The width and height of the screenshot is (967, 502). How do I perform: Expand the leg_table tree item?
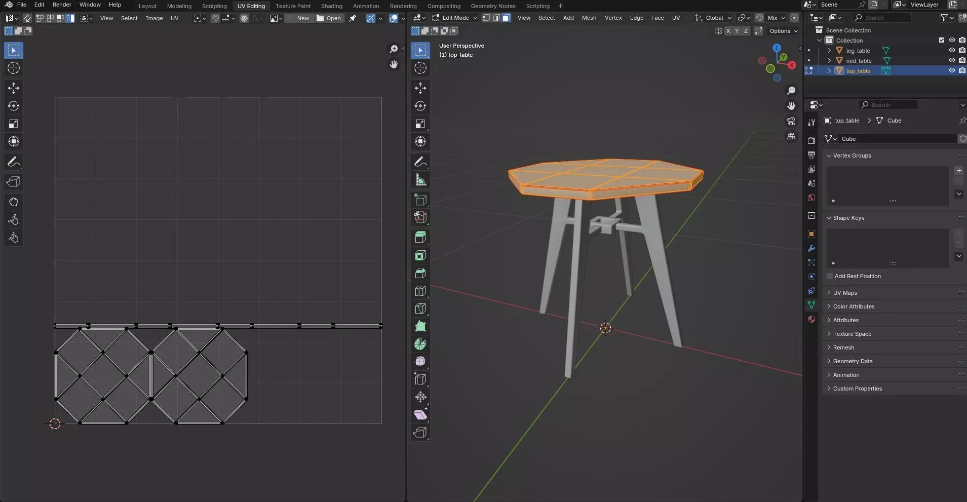pos(829,50)
